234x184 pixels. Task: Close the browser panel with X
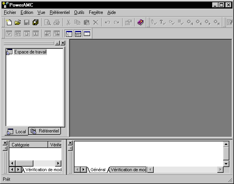click(63, 43)
